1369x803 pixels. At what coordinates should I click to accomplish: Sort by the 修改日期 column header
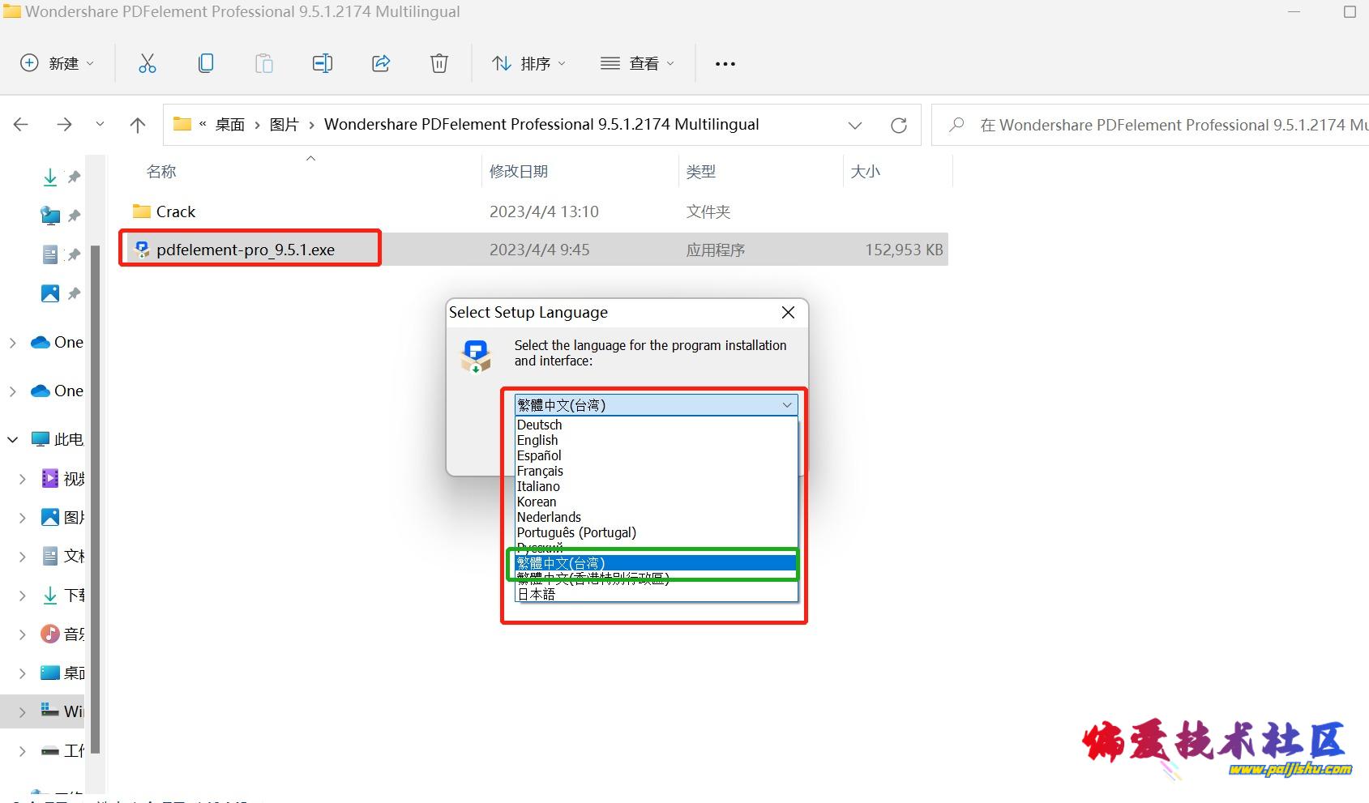click(x=519, y=172)
